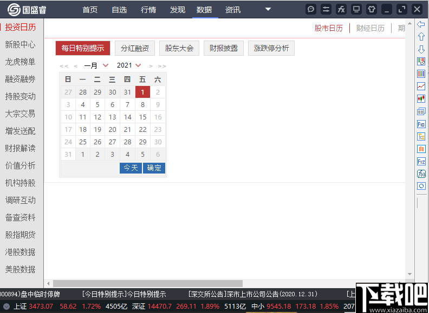Screen dimensions: 429x313
Task: Click the up arrow in right toolbar
Action: [x=421, y=37]
